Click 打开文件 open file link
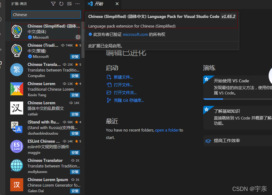This screenshot has width=272, height=195. tap(123, 85)
